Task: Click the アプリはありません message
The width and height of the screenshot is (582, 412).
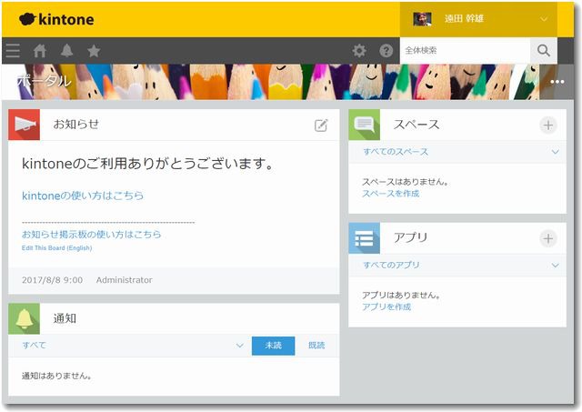Action: [402, 295]
